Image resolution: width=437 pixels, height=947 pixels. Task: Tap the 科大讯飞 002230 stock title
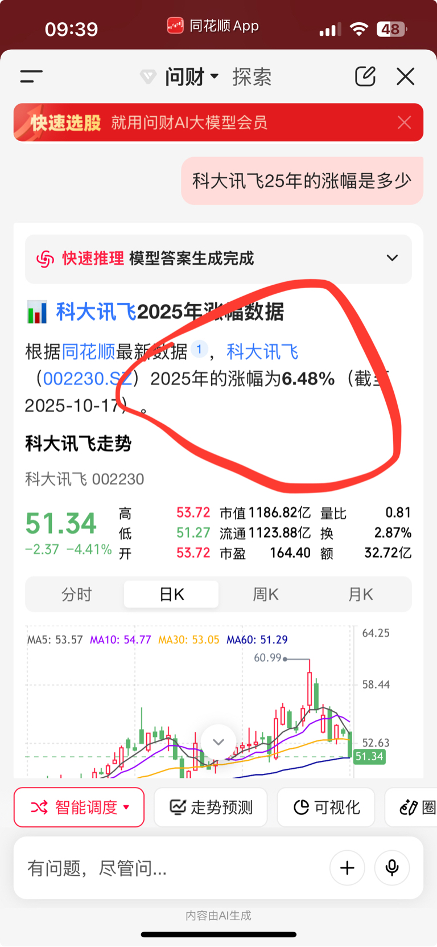[85, 479]
